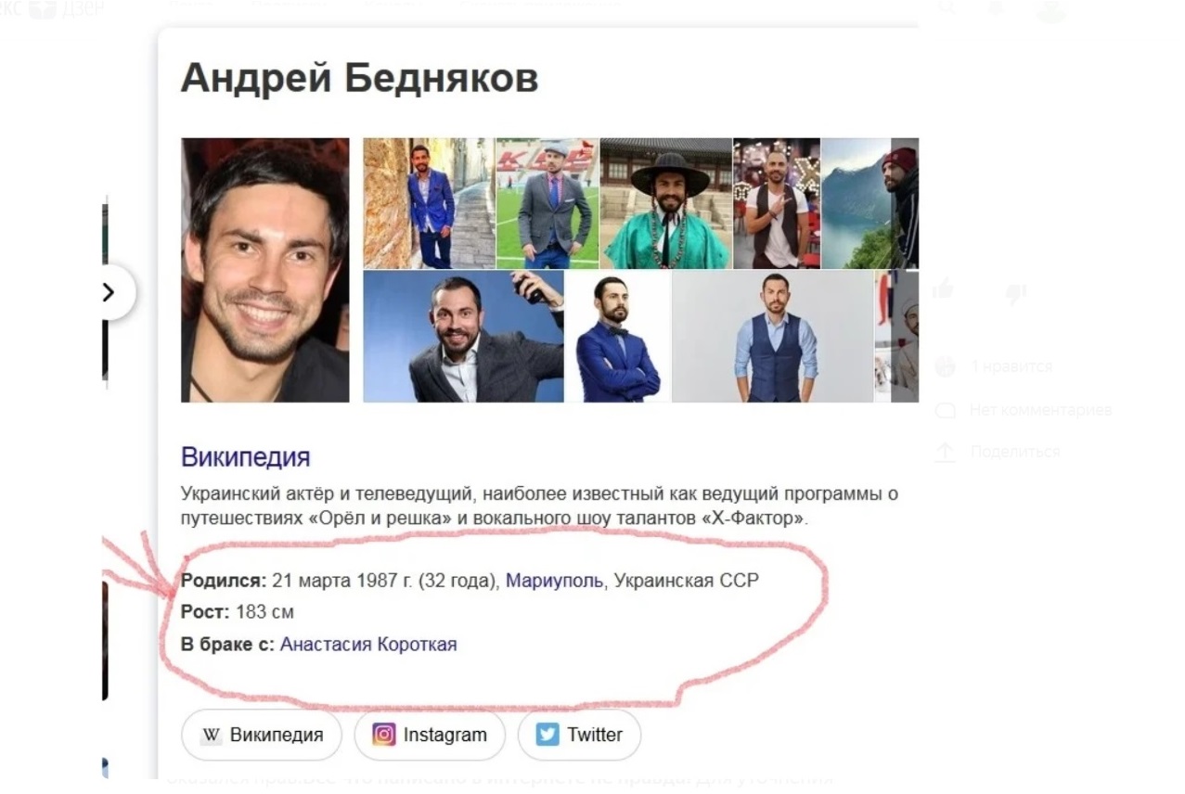Open the Википедия button with W icon
Screen dimensions: 1185x794
pos(262,736)
